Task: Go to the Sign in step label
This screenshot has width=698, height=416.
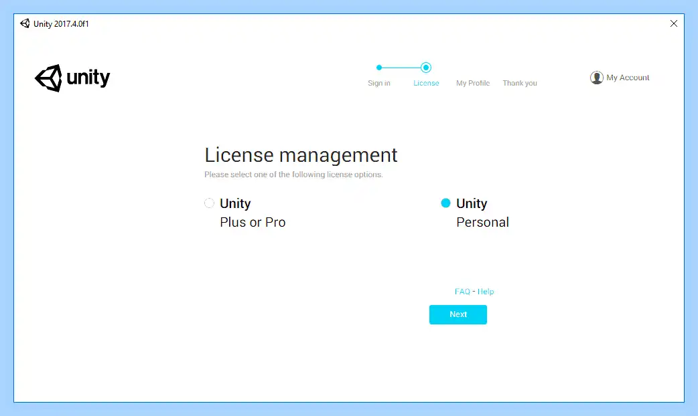Action: click(x=379, y=83)
